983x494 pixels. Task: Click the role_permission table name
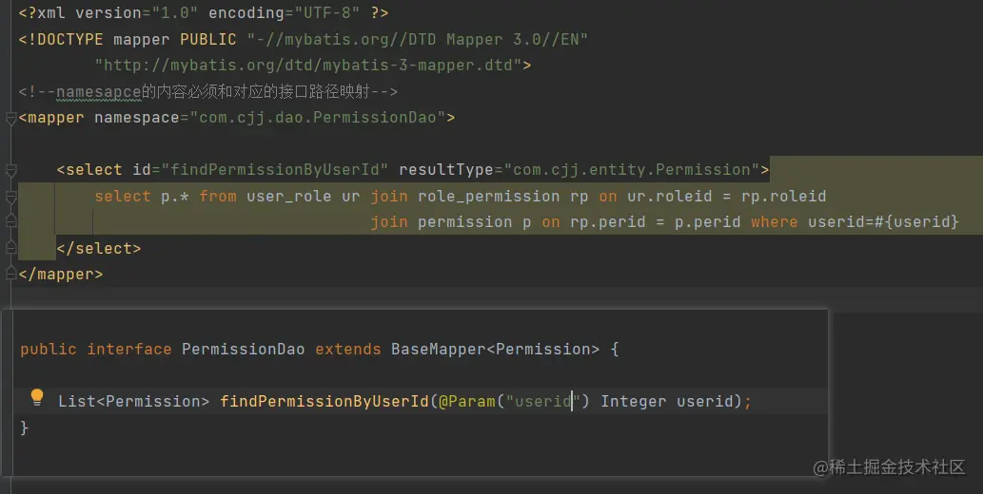coord(488,197)
